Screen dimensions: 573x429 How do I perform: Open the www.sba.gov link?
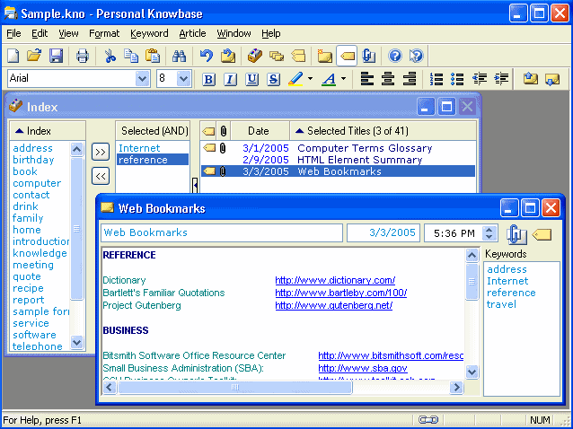click(x=363, y=368)
